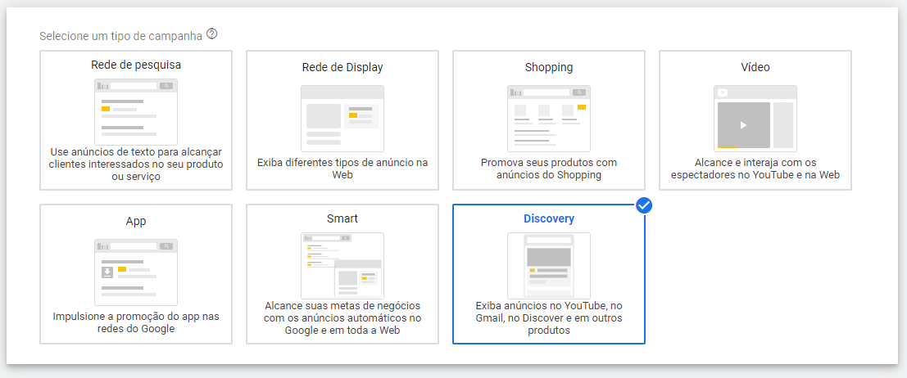Click 'Selecione um tipo de campanha' label
Viewport: 907px width, 378px height.
tap(121, 36)
